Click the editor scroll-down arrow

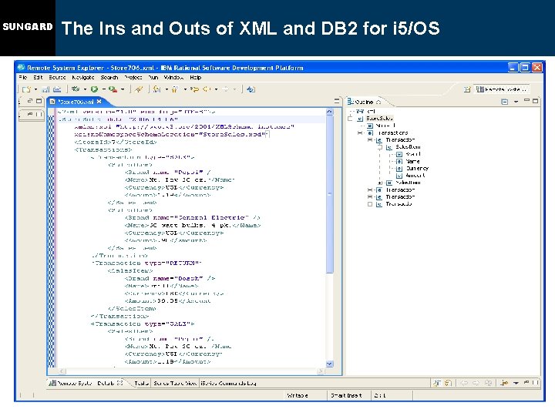pos(330,364)
